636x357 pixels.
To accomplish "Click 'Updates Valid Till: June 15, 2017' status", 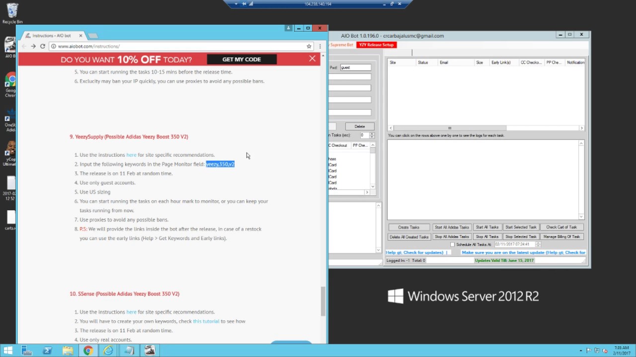I will pos(504,260).
